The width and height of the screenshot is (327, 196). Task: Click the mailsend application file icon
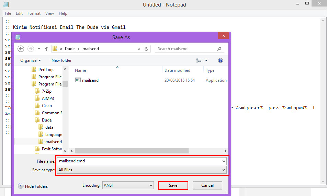(78, 80)
